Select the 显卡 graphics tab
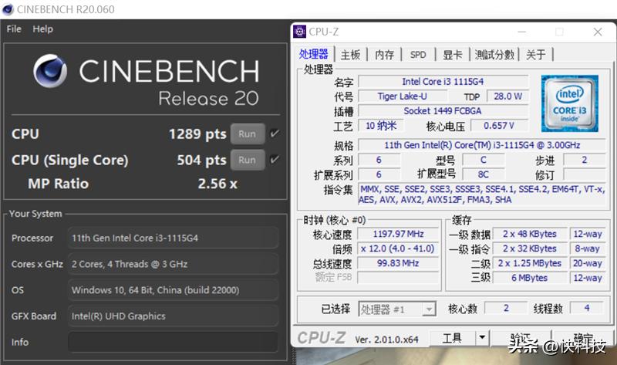Viewport: 617px width, 365px height. click(453, 55)
